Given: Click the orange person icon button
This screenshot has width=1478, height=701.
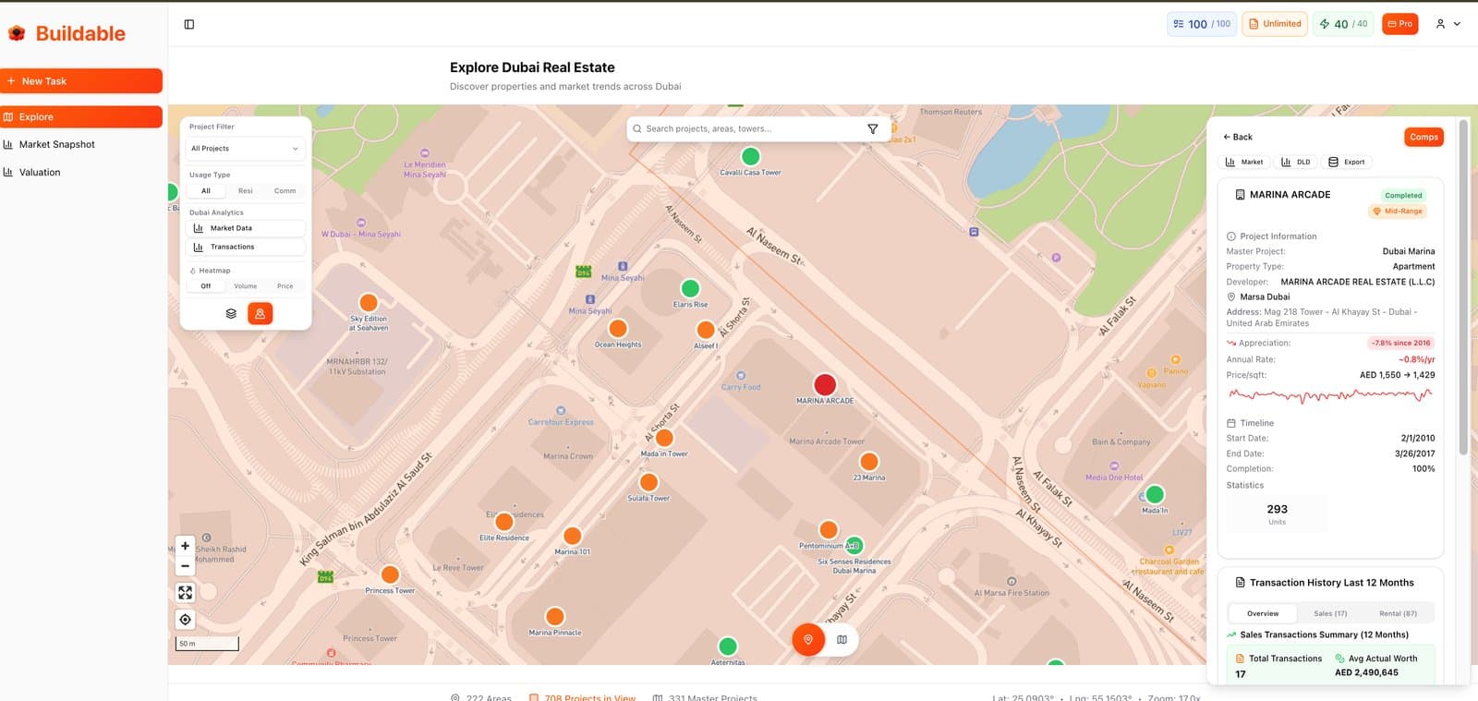Looking at the screenshot, I should 260,314.
